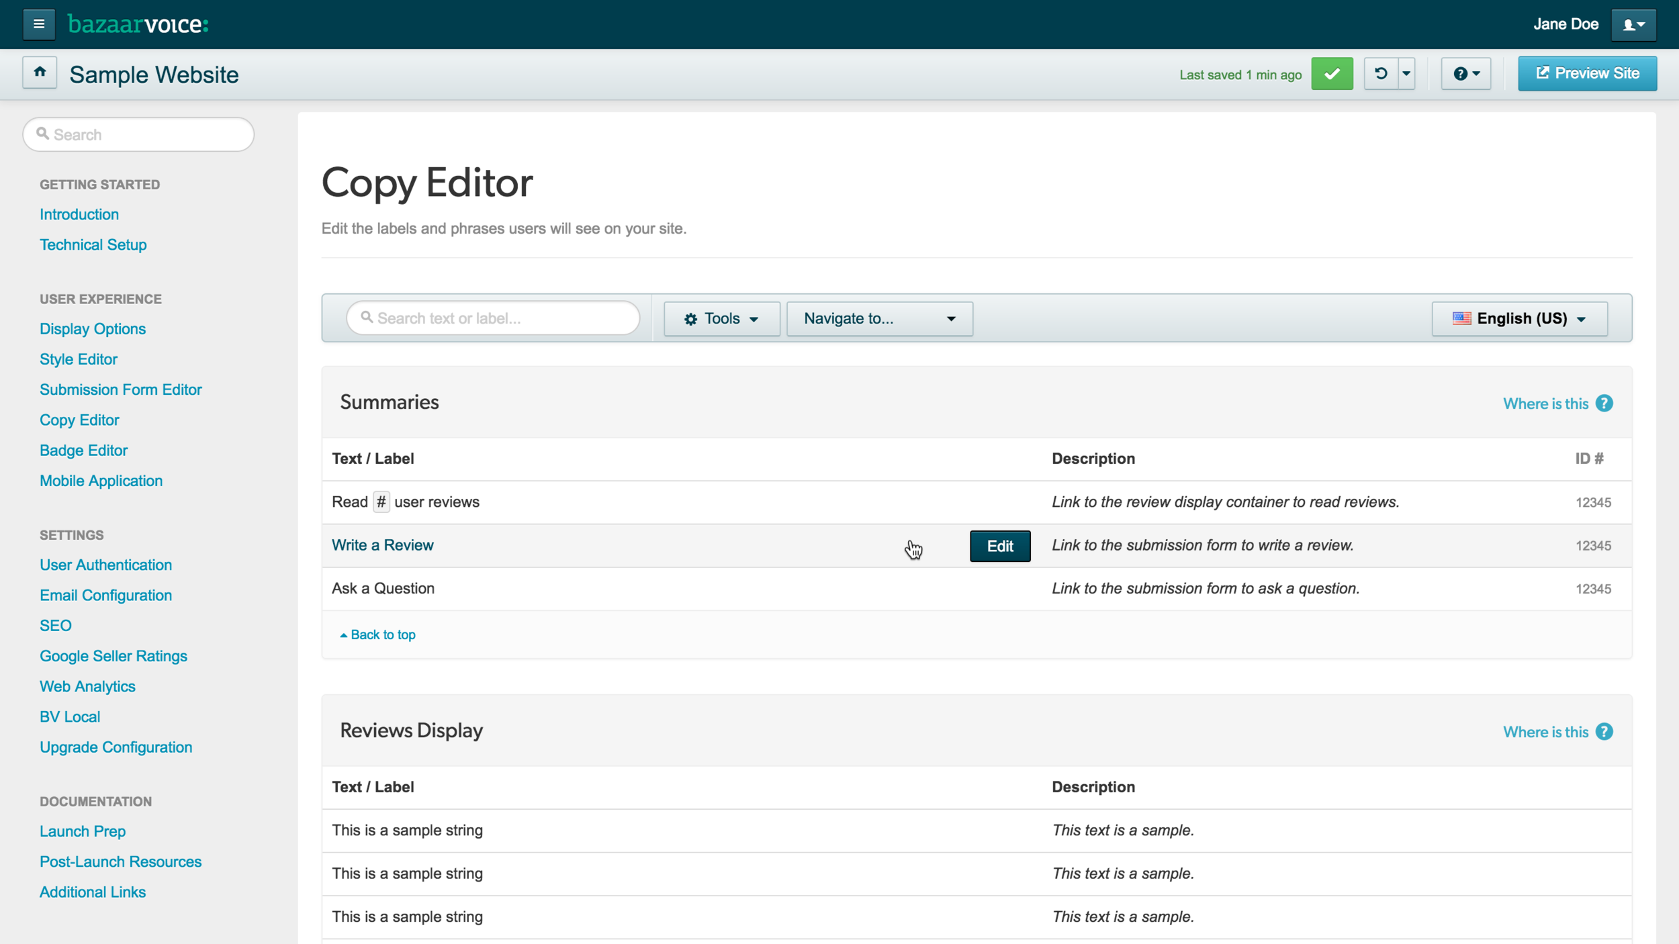1679x944 pixels.
Task: Click the Jane Doe user name
Action: point(1565,24)
